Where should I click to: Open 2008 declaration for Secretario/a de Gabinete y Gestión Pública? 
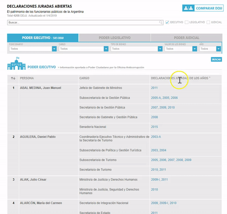(x=154, y=117)
